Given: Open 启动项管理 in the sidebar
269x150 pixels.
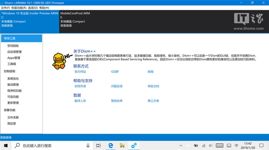Looking at the screenshot, I should pos(14,52).
